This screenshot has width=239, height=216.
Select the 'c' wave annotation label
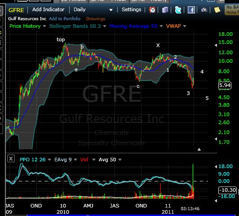tap(138, 86)
